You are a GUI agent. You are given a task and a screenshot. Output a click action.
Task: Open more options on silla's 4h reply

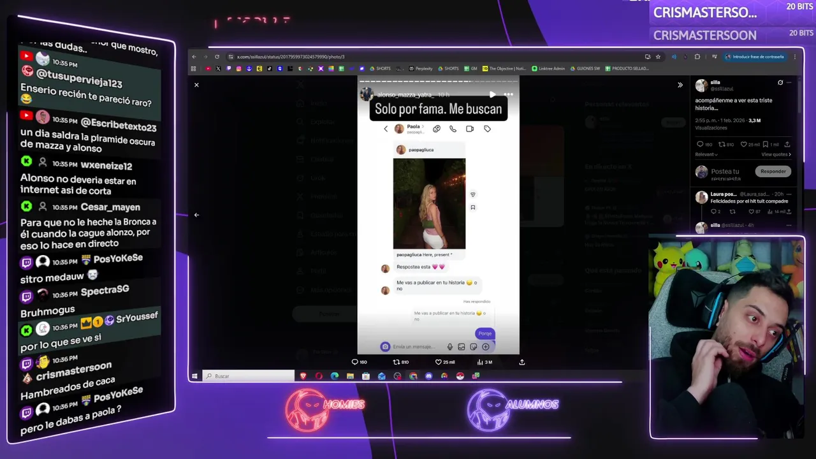[x=789, y=225]
